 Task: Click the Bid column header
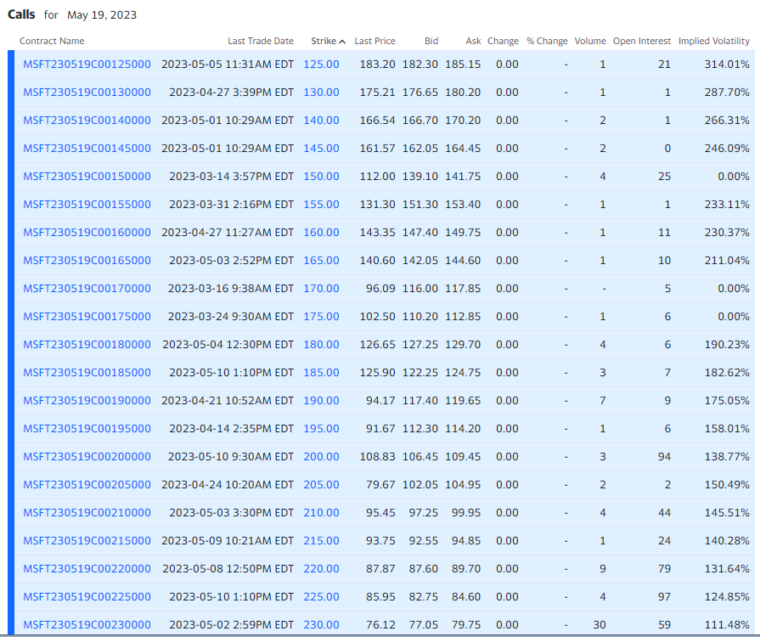click(431, 42)
